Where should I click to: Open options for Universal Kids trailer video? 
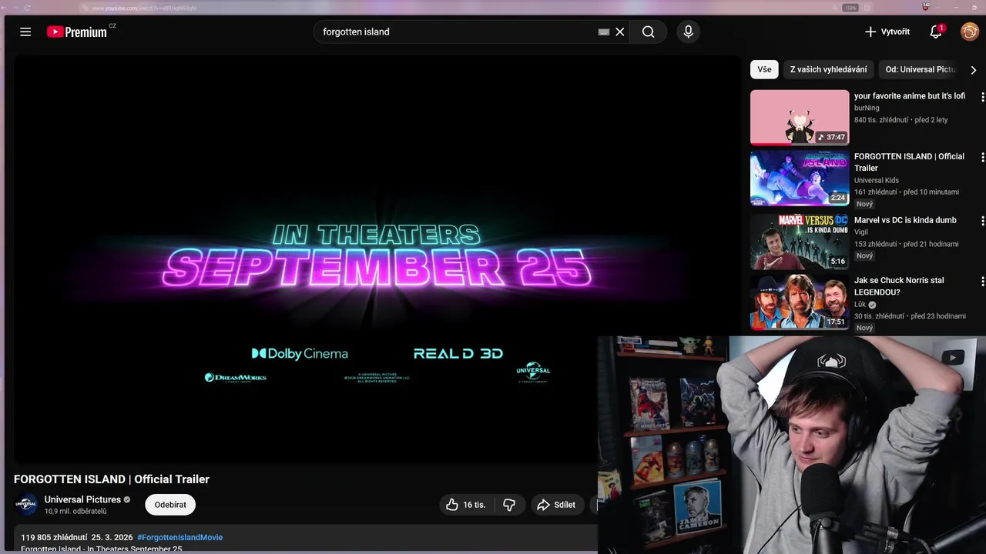click(x=982, y=157)
